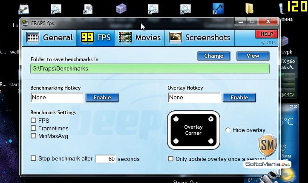Open the notepad shortcut on desktop
Screen dimensions: 308x183
[24, 9]
